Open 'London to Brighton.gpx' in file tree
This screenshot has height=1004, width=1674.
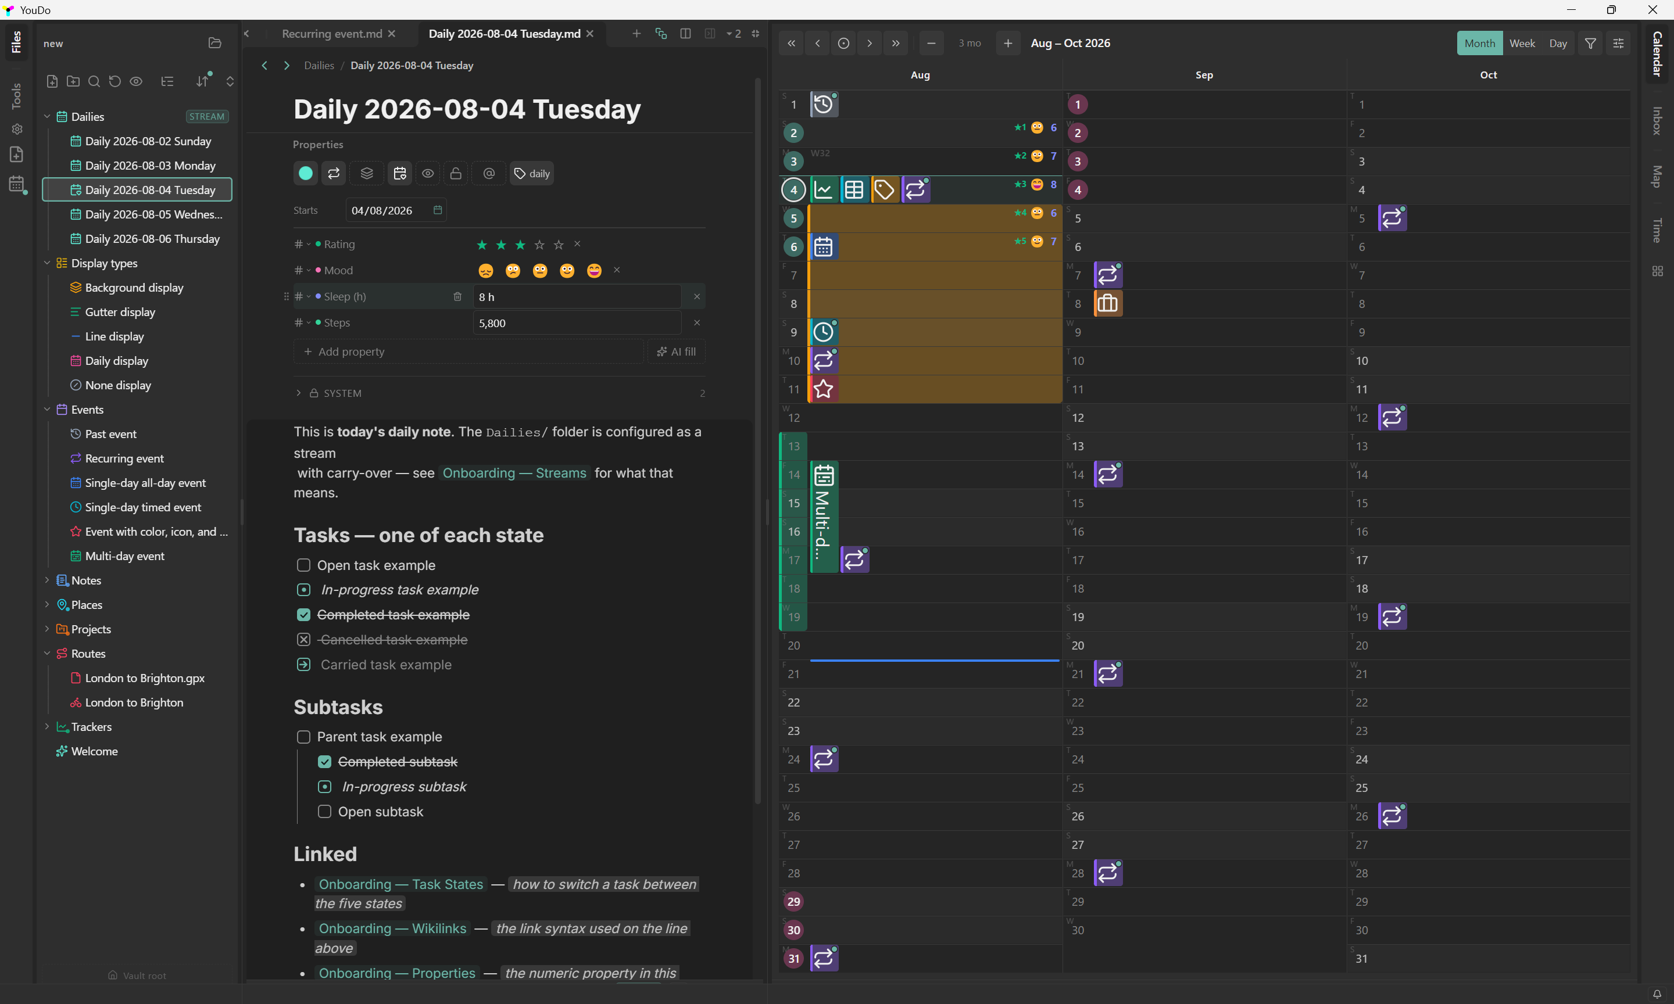pyautogui.click(x=144, y=678)
